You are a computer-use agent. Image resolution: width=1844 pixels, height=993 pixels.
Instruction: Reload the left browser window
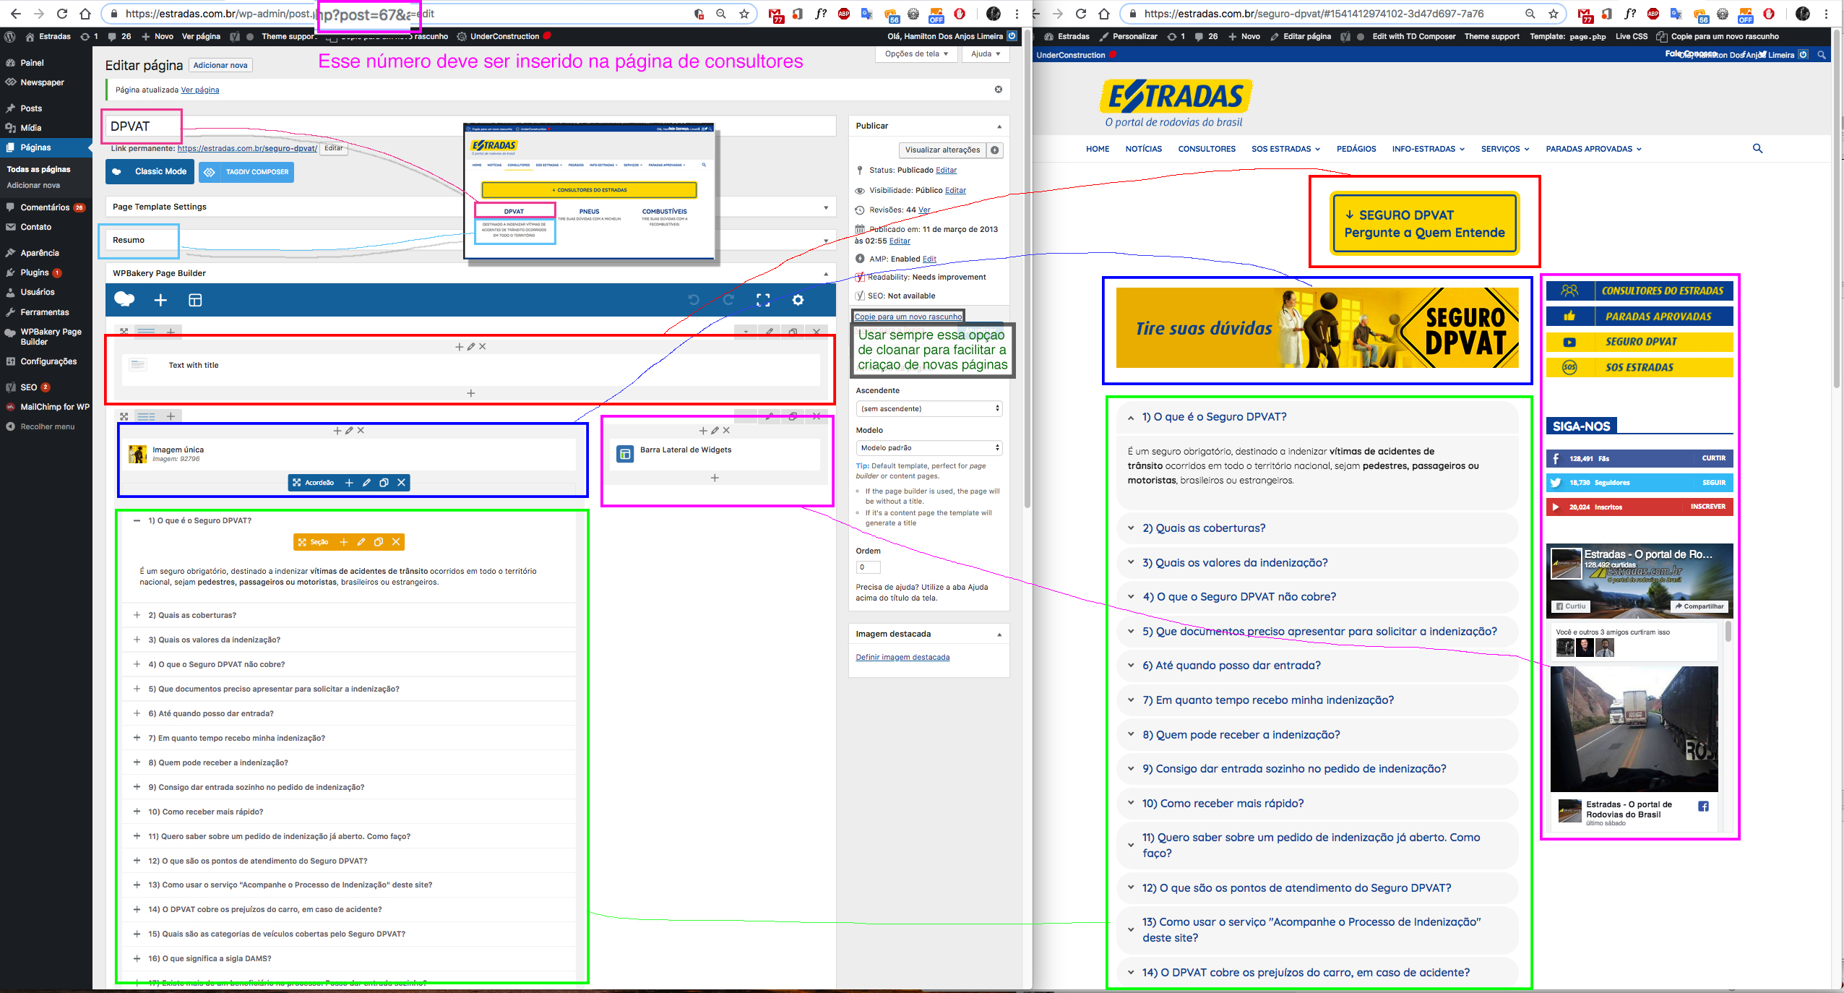[62, 14]
